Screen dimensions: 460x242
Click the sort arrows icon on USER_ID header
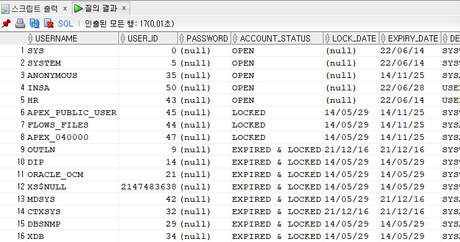(123, 38)
